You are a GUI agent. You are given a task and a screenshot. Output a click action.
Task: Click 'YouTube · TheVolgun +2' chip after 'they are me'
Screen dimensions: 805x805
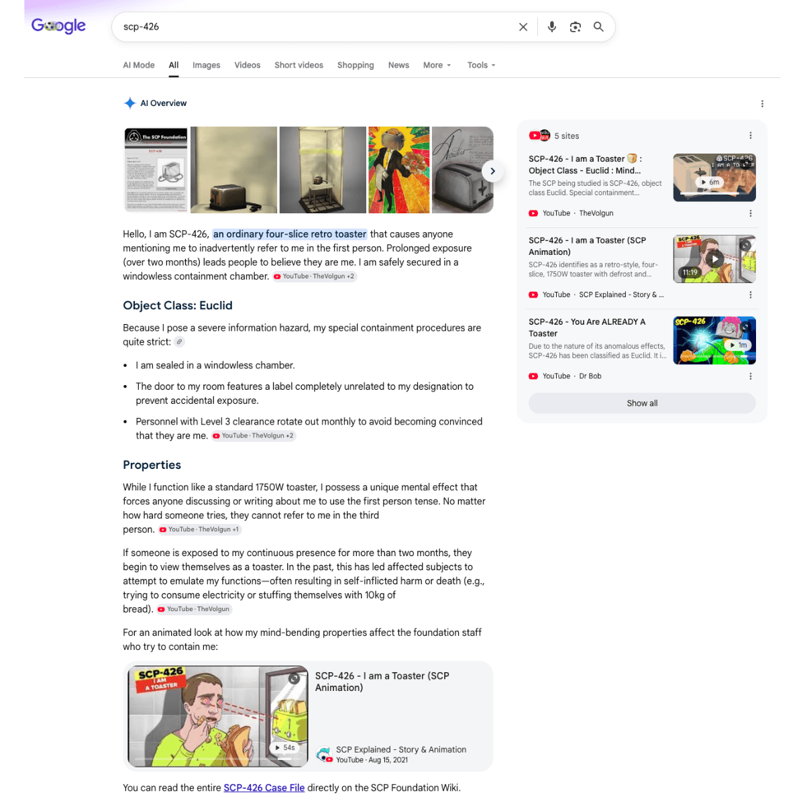point(254,436)
